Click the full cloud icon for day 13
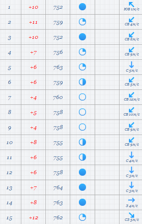This screenshot has width=142, height=224. pyautogui.click(x=82, y=187)
